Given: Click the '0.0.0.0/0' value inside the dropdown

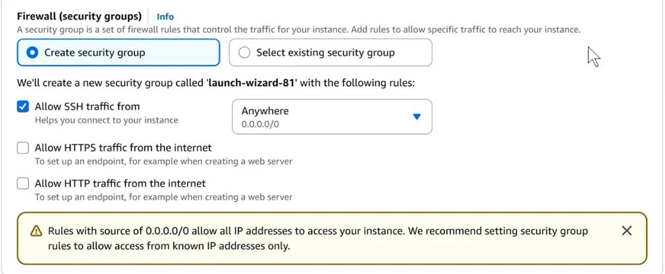Looking at the screenshot, I should pos(260,125).
